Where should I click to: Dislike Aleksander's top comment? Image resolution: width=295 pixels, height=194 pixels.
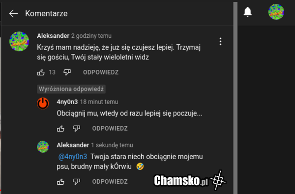tap(67, 72)
